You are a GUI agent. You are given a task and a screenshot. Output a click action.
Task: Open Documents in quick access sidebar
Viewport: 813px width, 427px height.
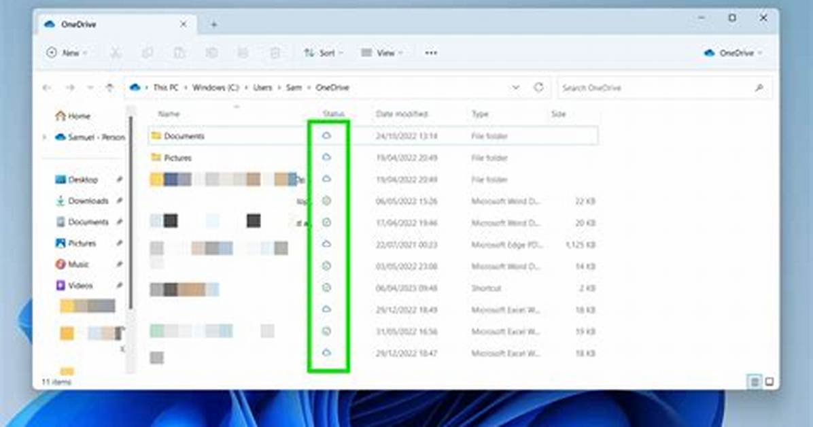(82, 222)
